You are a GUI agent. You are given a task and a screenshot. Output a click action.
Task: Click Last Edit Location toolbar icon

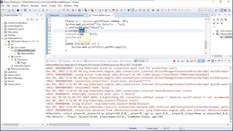pos(175,10)
